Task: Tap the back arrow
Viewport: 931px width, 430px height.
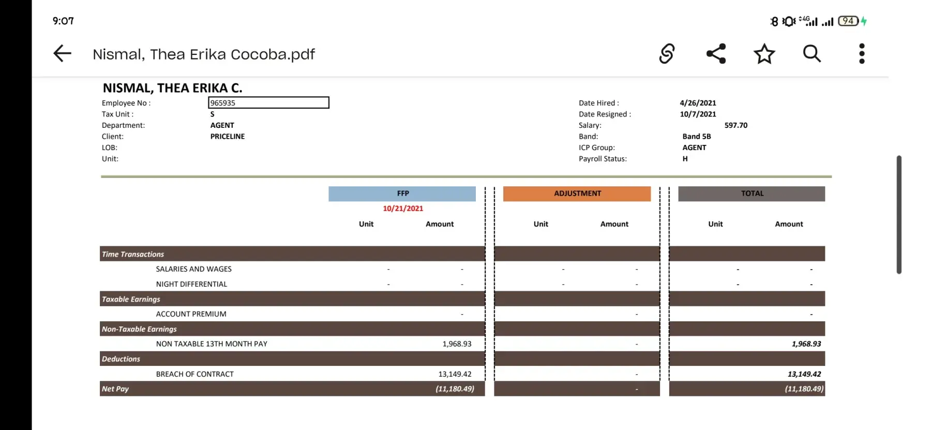Action: [62, 53]
